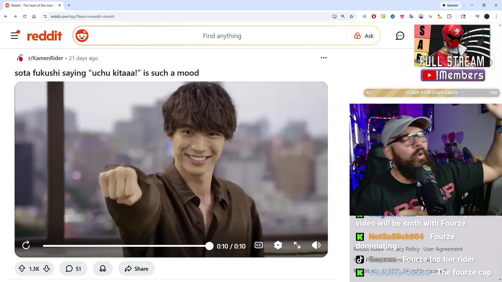Viewport: 502px width, 282px height.
Task: Click the browser home button
Action: [34, 16]
